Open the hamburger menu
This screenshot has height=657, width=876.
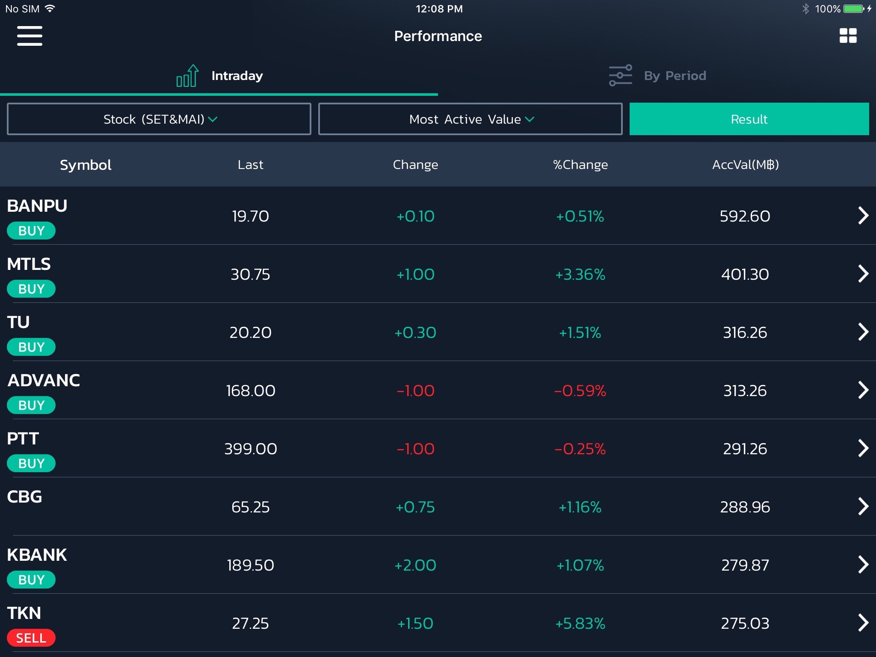click(x=30, y=36)
